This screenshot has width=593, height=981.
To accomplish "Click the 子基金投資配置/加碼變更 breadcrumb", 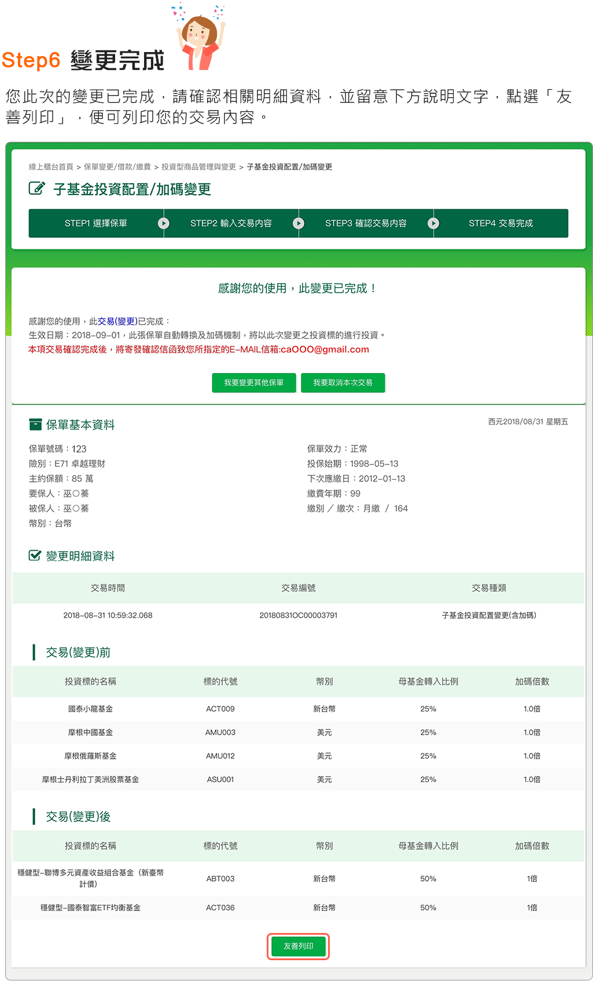I will [289, 167].
